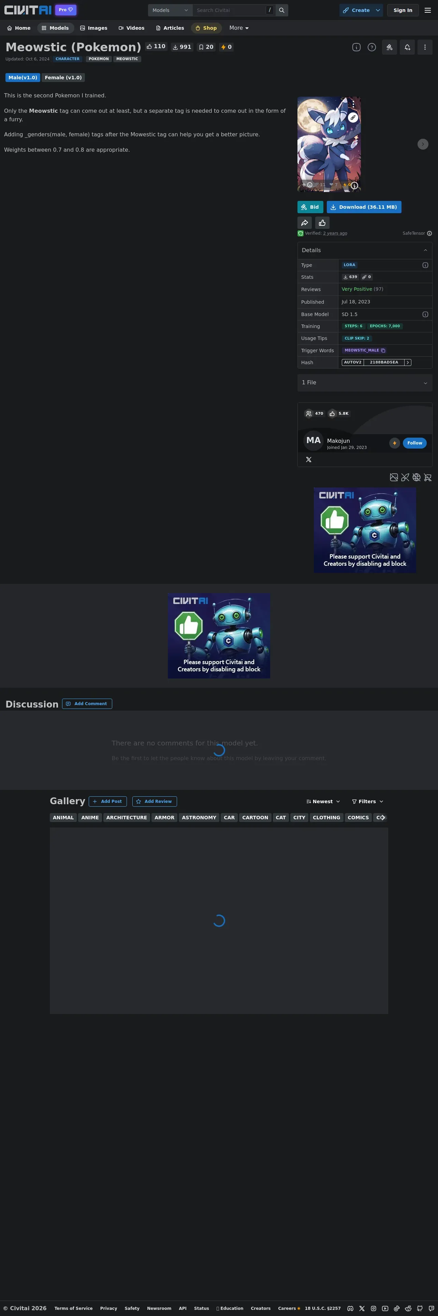Screen dimensions: 438x1316
Task: Click the SafeTensor info icon
Action: coord(429,233)
